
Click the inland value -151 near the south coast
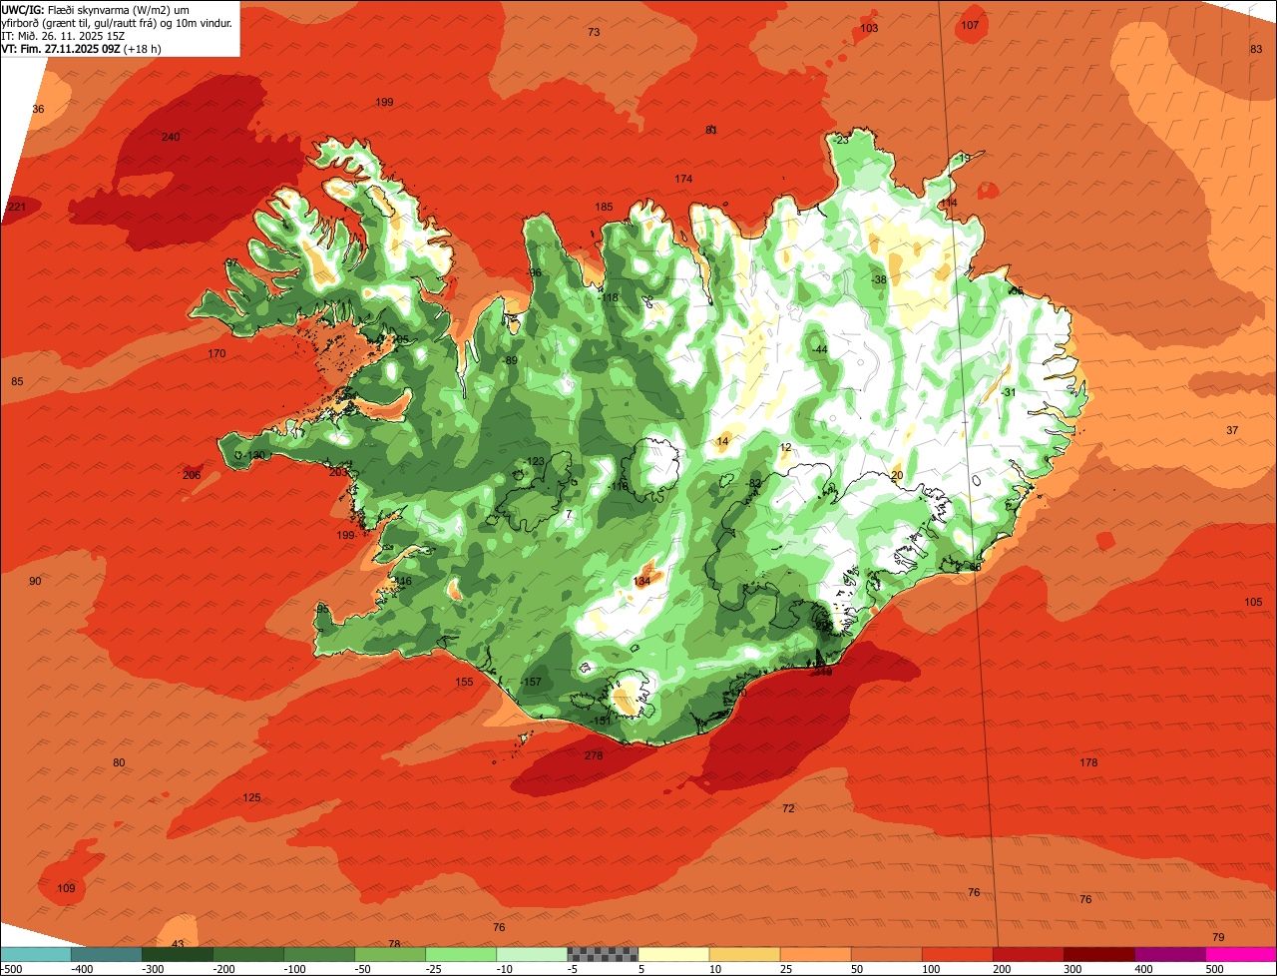[600, 721]
